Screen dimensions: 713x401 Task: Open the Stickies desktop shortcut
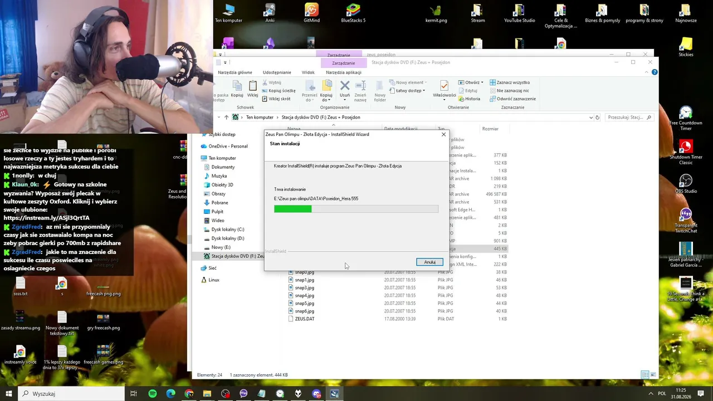point(686,47)
